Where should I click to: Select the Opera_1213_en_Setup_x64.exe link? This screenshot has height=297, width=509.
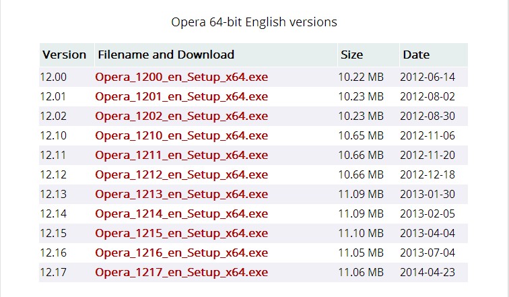click(181, 194)
